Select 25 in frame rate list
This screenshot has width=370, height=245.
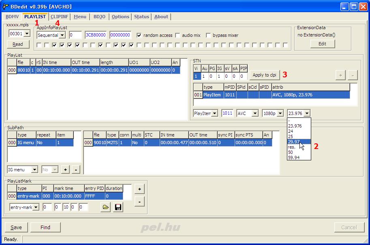[x=299, y=136]
